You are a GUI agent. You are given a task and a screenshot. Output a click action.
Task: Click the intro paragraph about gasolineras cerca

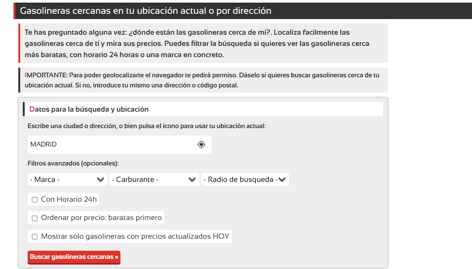click(x=197, y=43)
